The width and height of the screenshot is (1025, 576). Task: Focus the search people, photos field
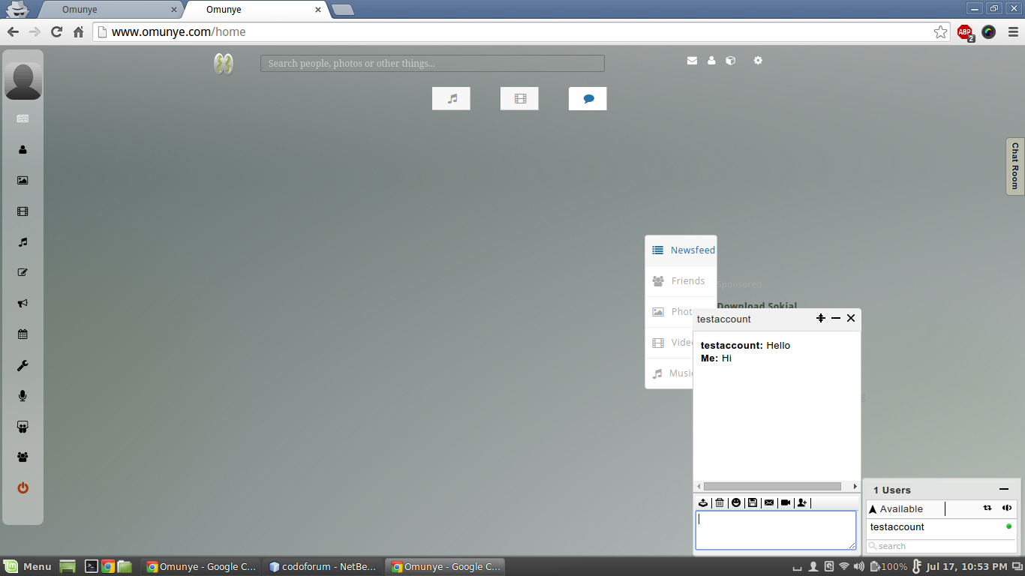point(432,64)
